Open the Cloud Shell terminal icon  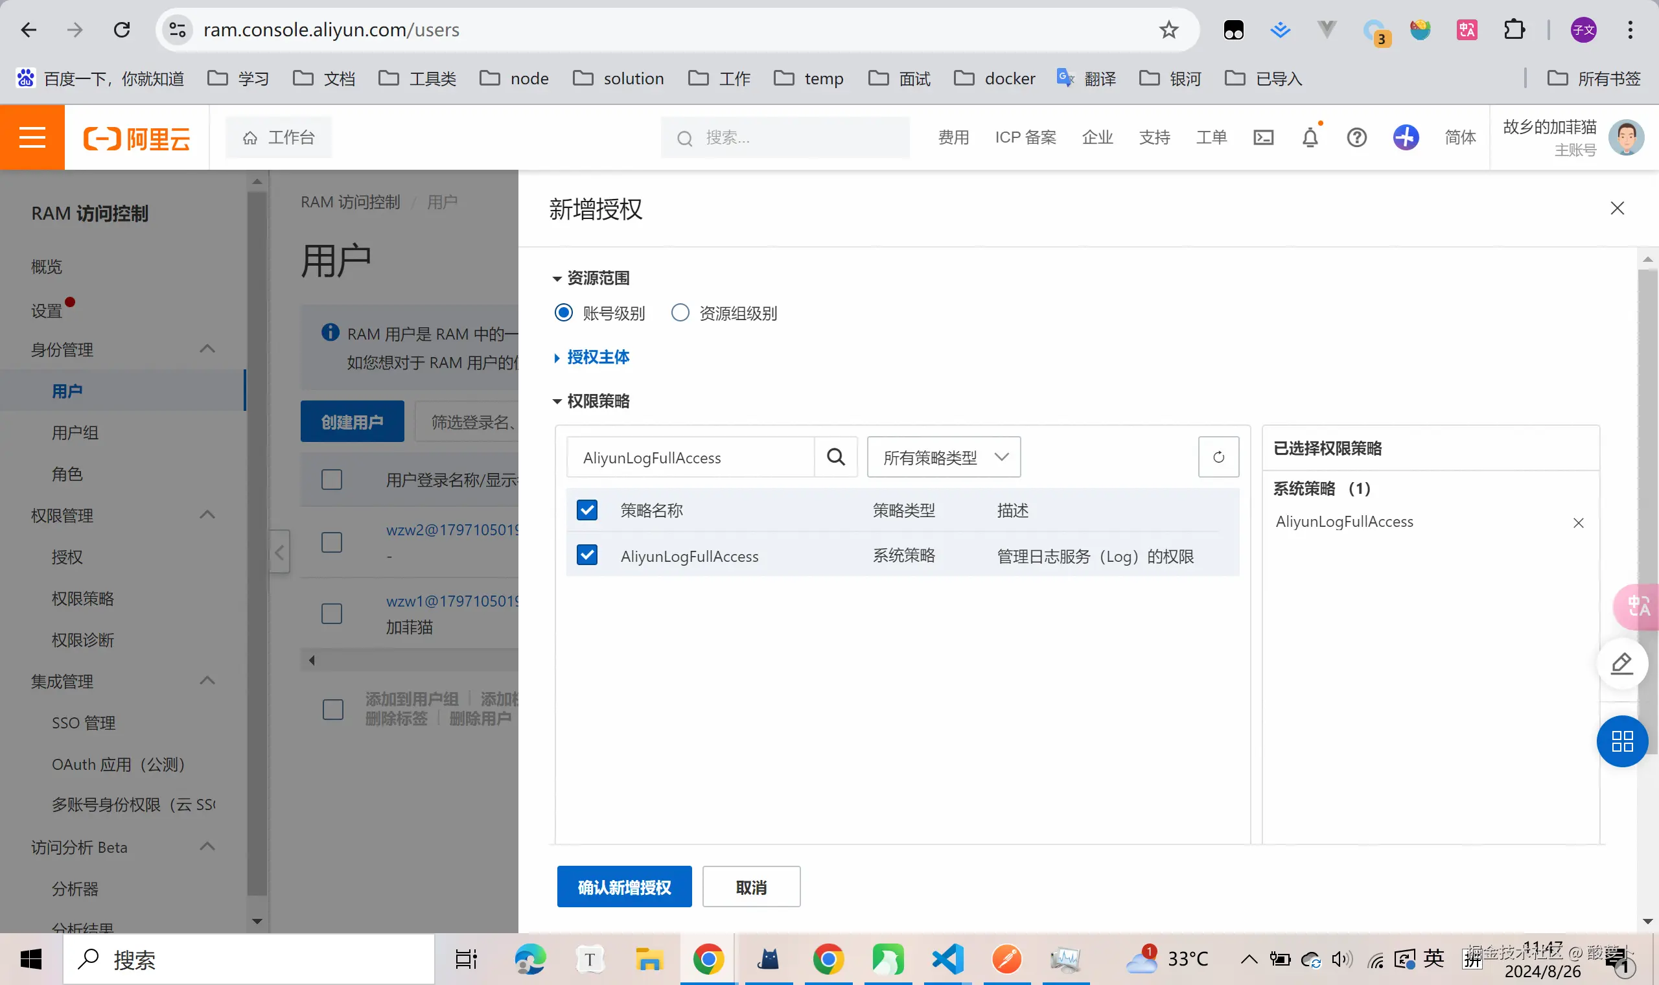pos(1263,137)
